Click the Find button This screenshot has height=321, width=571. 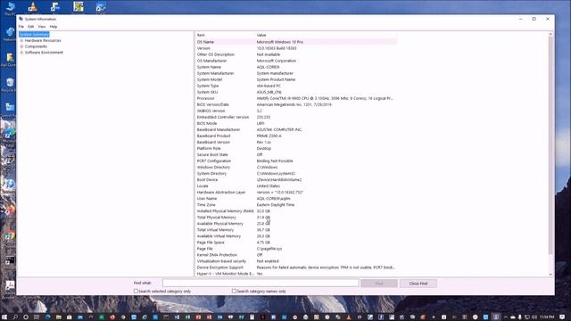(378, 284)
